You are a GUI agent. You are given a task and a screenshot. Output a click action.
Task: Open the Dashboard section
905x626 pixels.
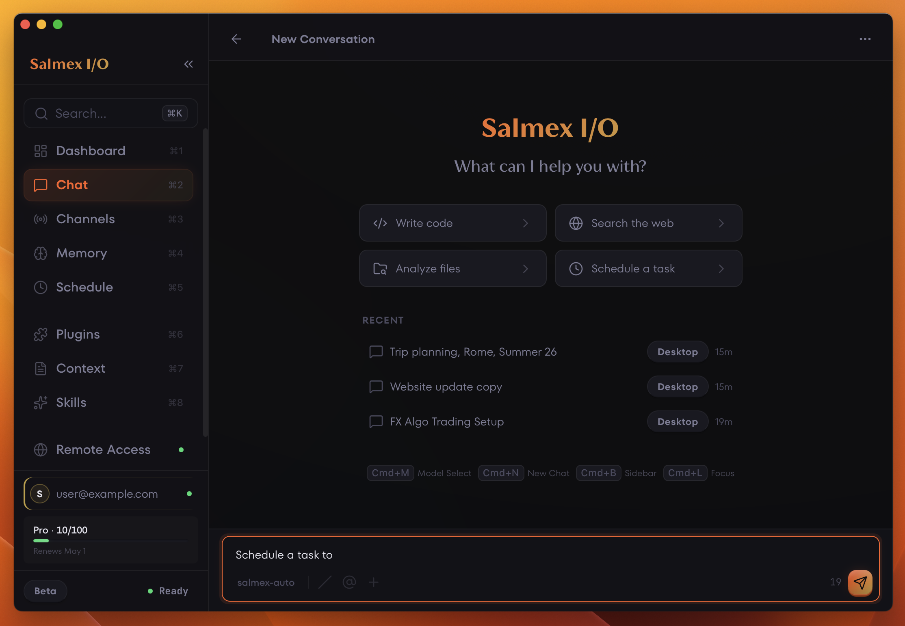pos(108,151)
